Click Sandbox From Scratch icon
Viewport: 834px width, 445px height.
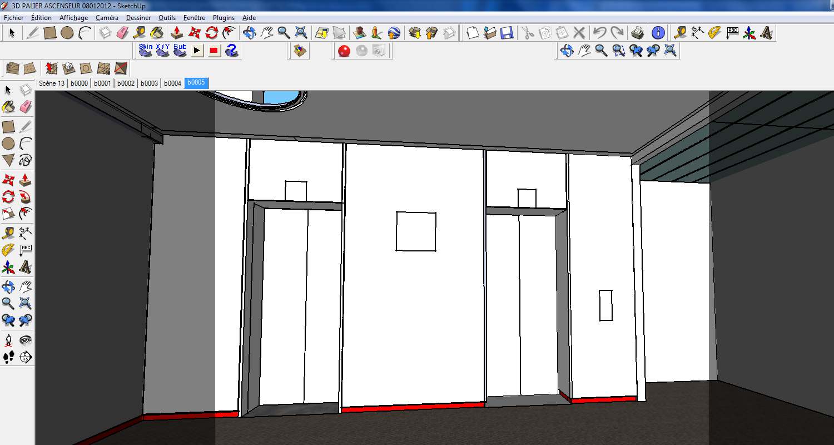click(30, 68)
